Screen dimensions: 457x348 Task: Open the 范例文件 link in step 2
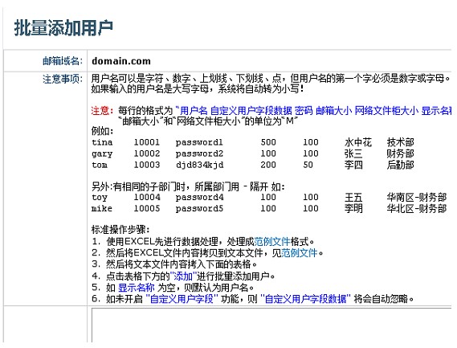pyautogui.click(x=299, y=253)
